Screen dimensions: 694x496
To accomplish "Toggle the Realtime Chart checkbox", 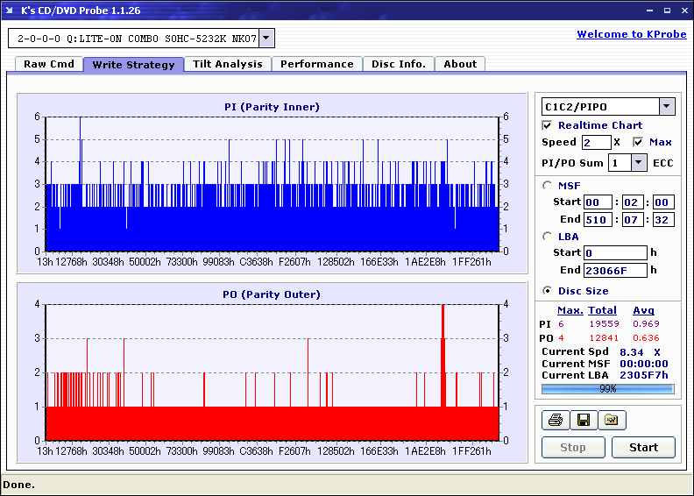I will [548, 125].
